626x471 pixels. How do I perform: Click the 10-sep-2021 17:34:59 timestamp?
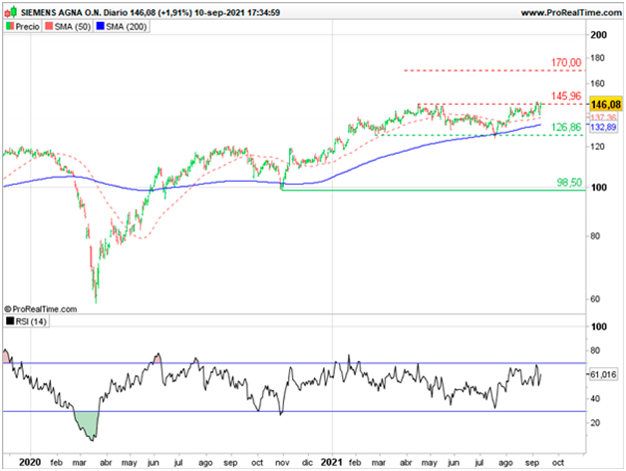(237, 13)
